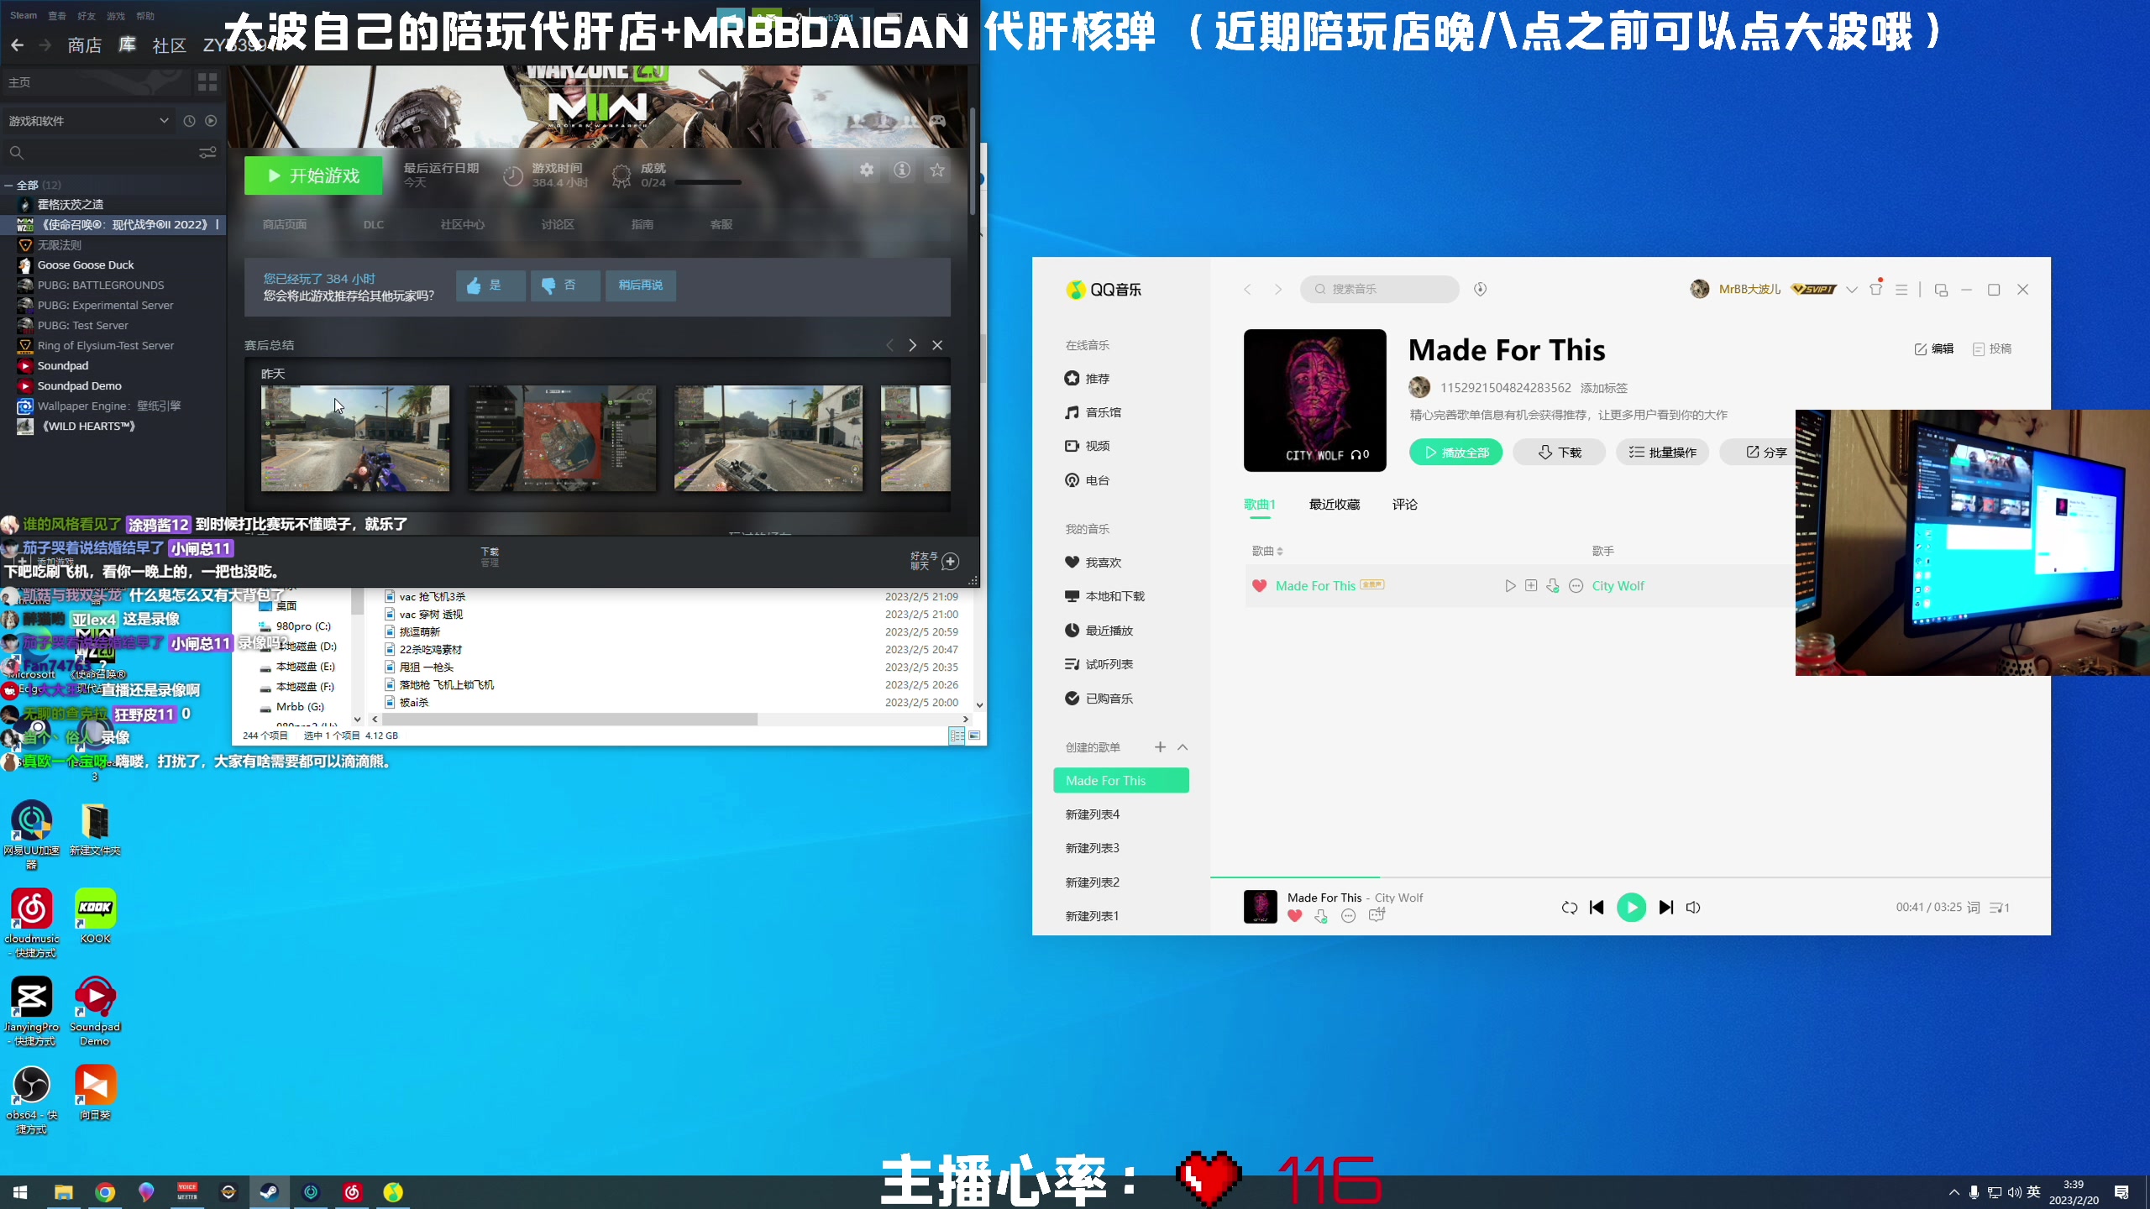
Task: Open account dropdown arrow next to SVIP badge
Action: [x=1851, y=290]
